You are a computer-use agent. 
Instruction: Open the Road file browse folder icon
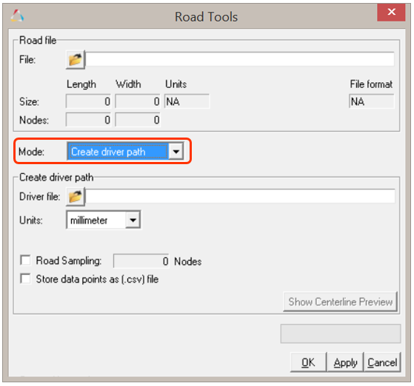click(76, 60)
